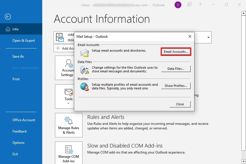Click the Account Information title text
Screen dimensions: 246x164
click(102, 19)
